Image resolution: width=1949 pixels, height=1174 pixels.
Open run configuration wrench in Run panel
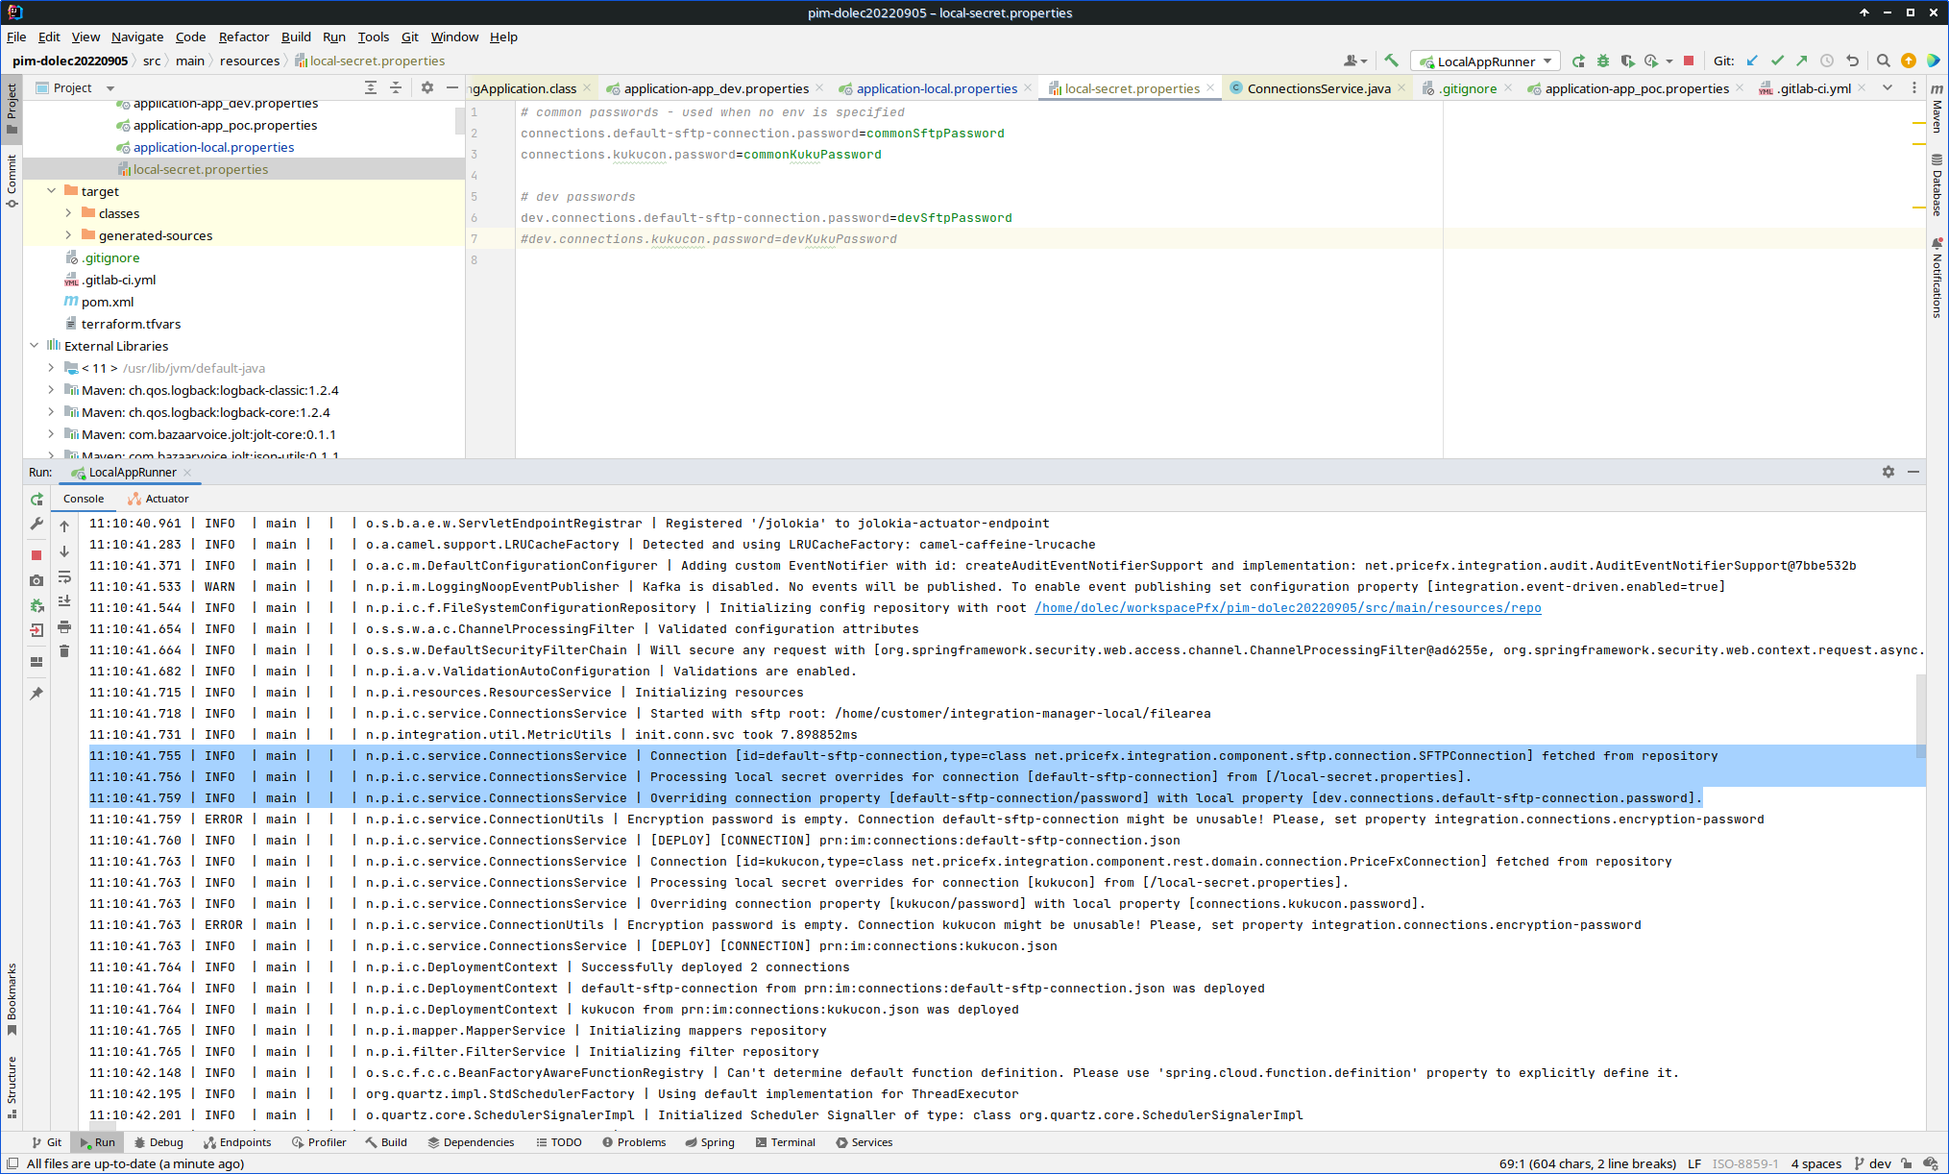[x=37, y=524]
